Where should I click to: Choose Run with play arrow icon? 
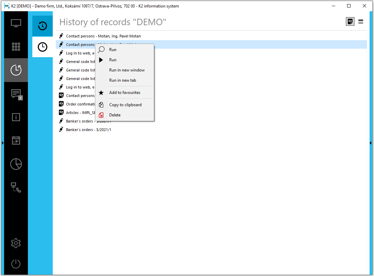click(125, 60)
